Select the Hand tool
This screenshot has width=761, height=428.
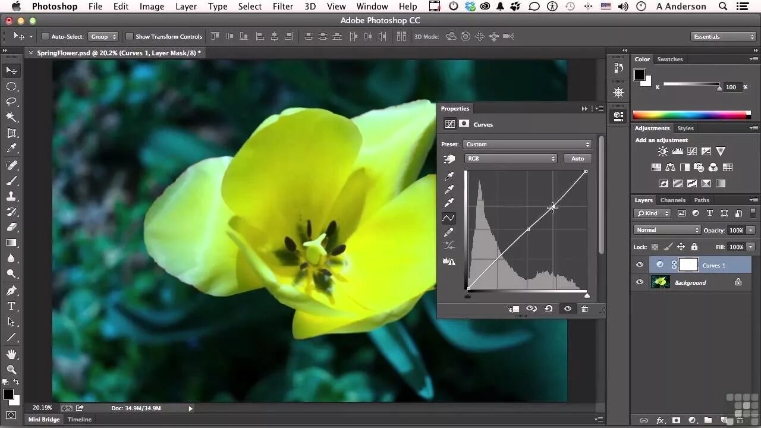pyautogui.click(x=11, y=354)
